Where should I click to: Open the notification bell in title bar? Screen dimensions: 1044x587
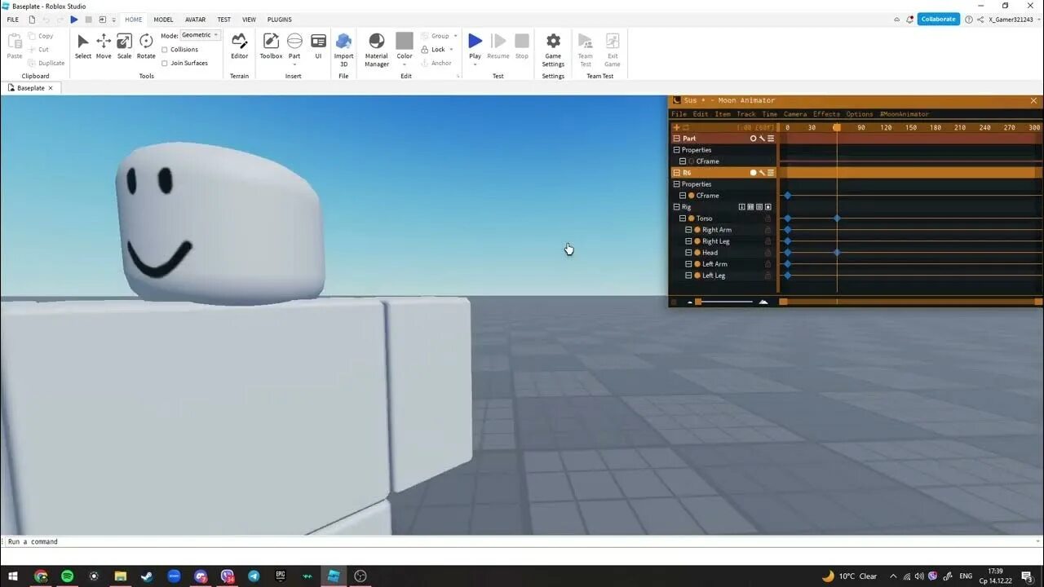click(x=909, y=20)
